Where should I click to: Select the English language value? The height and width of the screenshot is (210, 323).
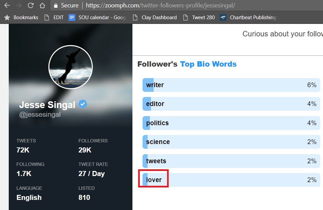(x=29, y=198)
